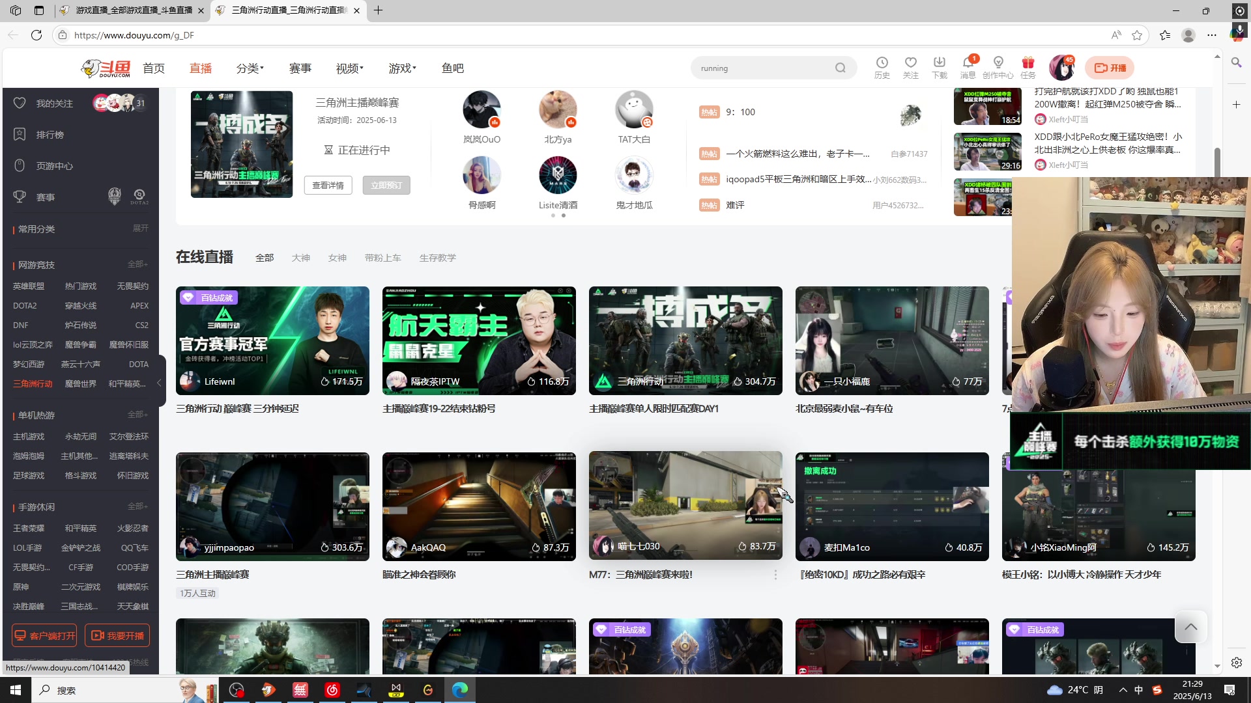Open the user avatar in header
This screenshot has height=703, width=1251.
click(1061, 68)
